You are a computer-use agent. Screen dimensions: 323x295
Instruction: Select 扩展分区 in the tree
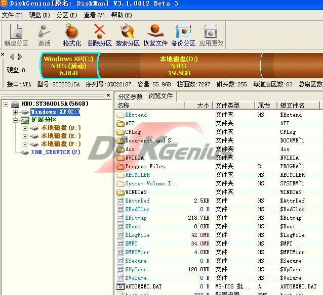(x=44, y=120)
